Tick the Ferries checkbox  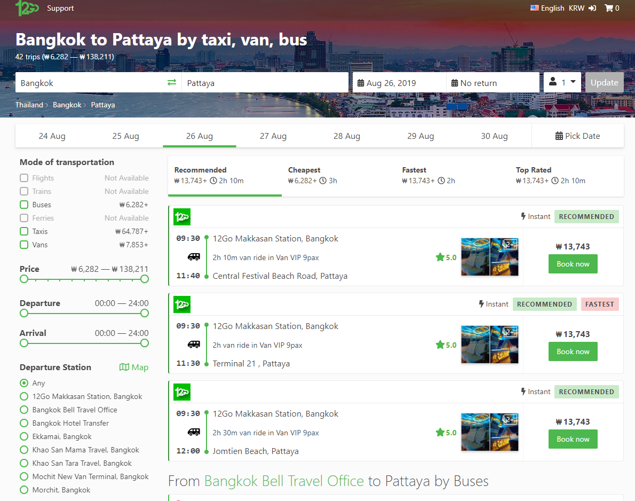(25, 218)
